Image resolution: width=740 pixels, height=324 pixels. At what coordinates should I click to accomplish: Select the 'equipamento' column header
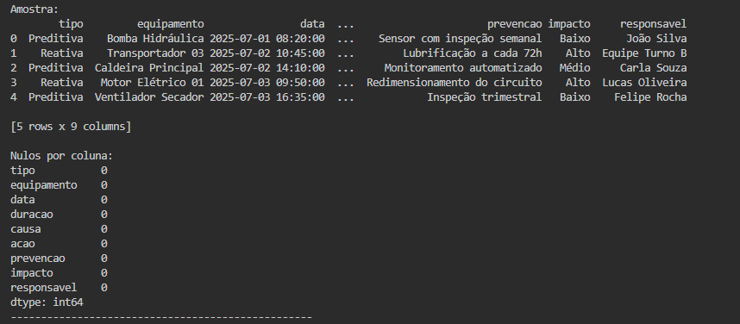[171, 24]
